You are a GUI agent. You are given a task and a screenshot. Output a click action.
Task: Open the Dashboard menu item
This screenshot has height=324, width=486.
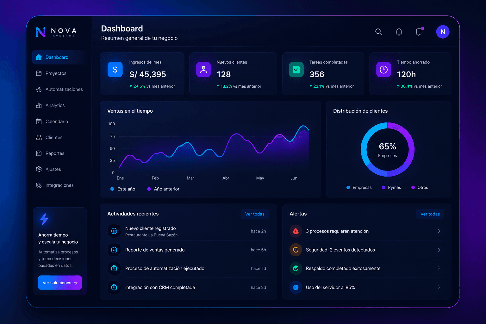(x=59, y=57)
